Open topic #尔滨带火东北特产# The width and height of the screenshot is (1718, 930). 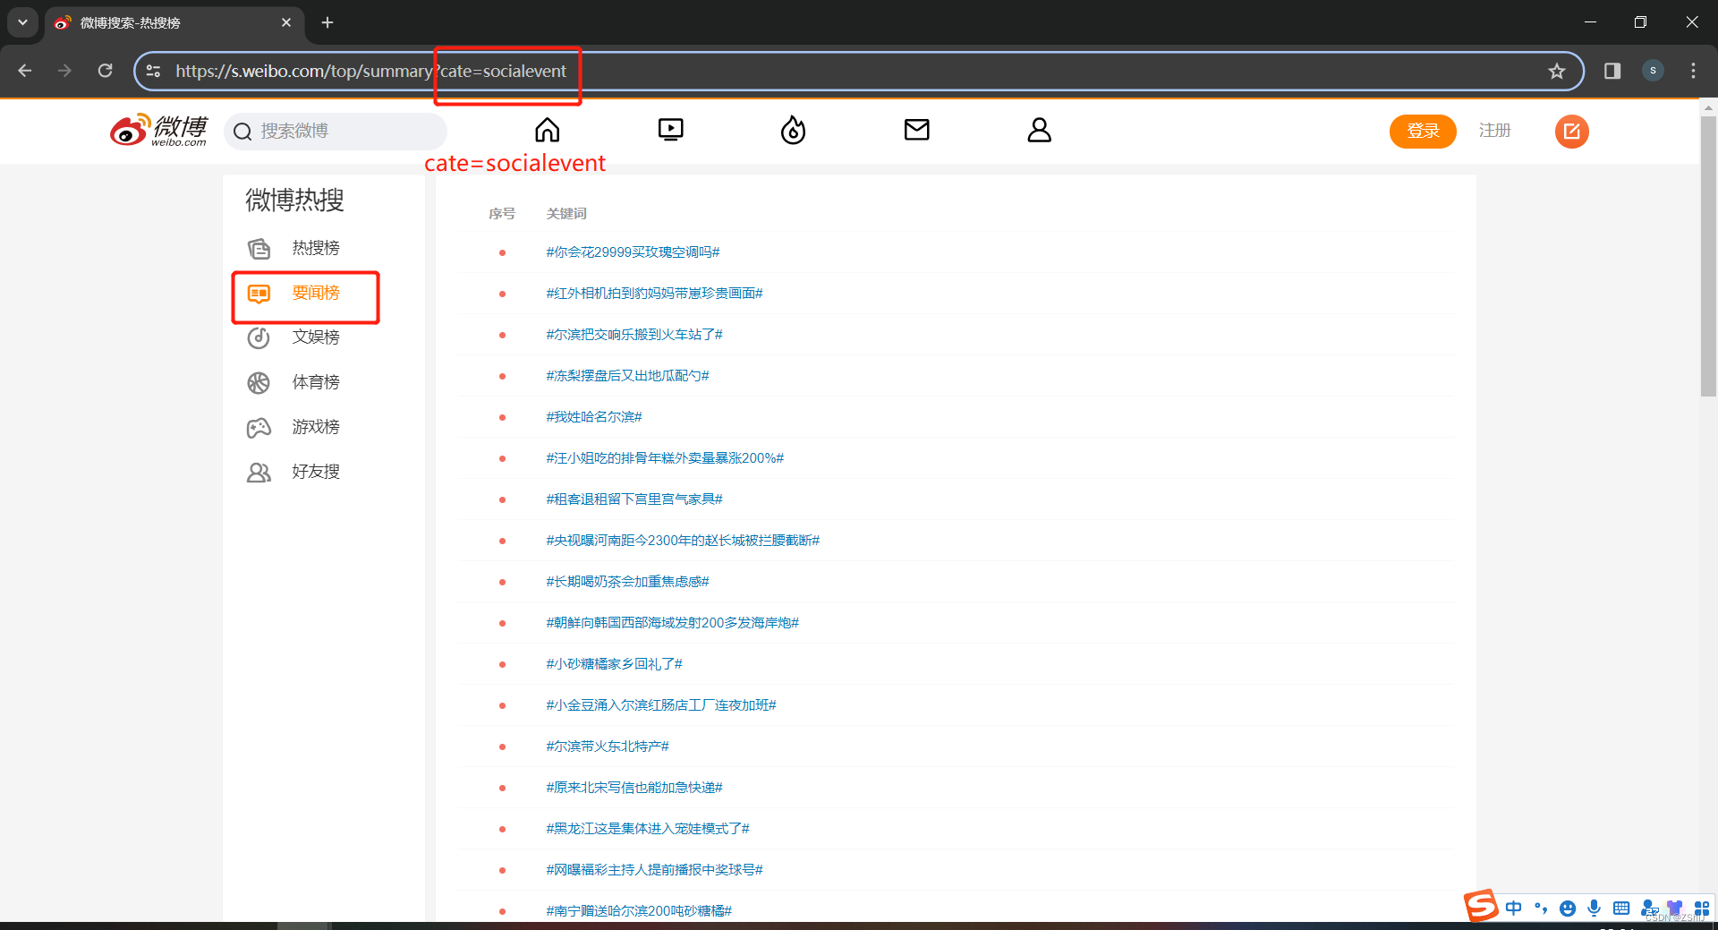(x=608, y=747)
